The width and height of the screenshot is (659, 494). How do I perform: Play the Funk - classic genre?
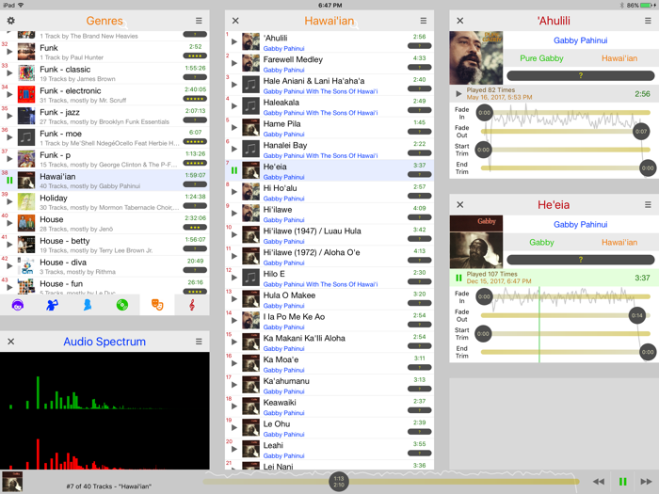tap(9, 73)
